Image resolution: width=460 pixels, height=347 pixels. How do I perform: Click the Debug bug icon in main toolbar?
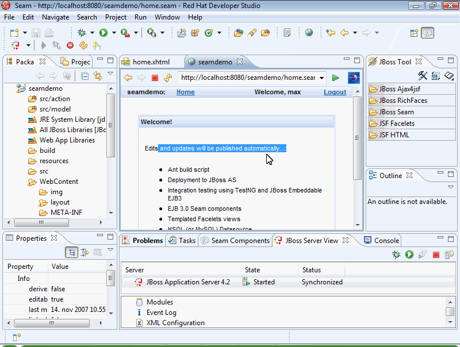coord(82,33)
